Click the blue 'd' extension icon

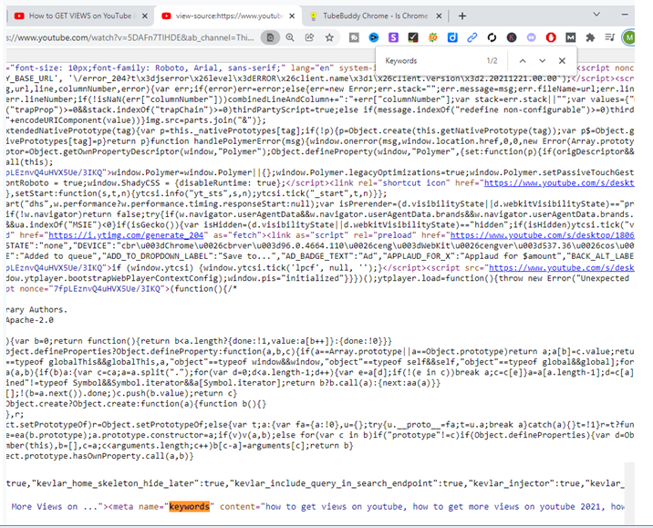(x=452, y=37)
